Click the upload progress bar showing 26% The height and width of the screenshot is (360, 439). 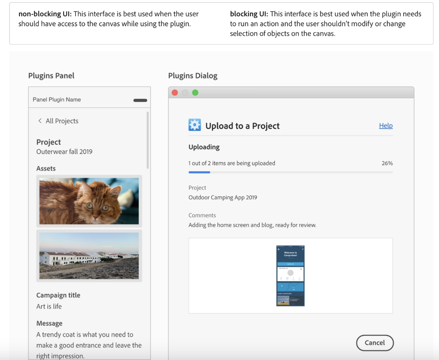(x=290, y=172)
